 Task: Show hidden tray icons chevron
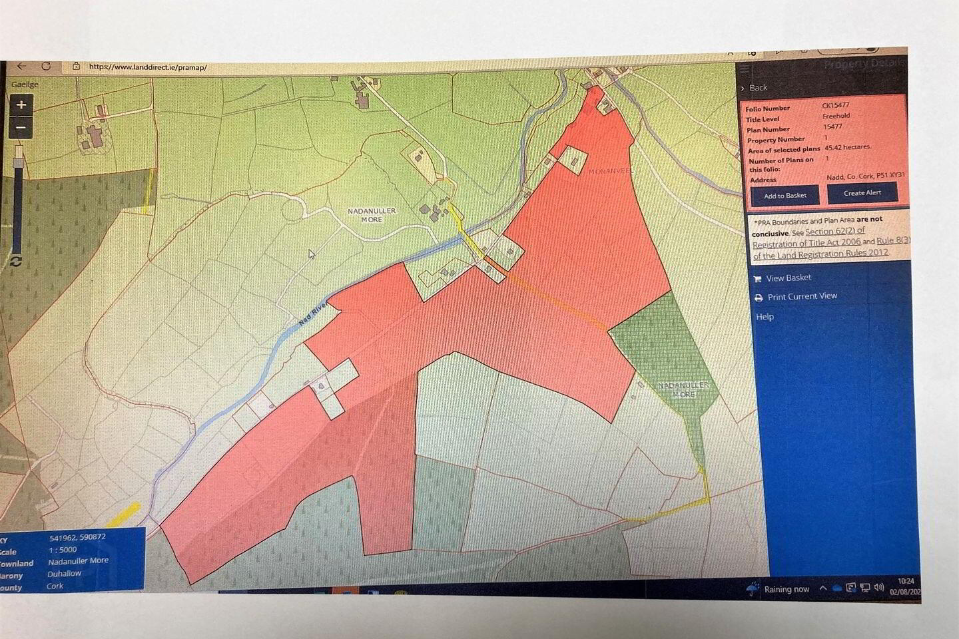(823, 588)
